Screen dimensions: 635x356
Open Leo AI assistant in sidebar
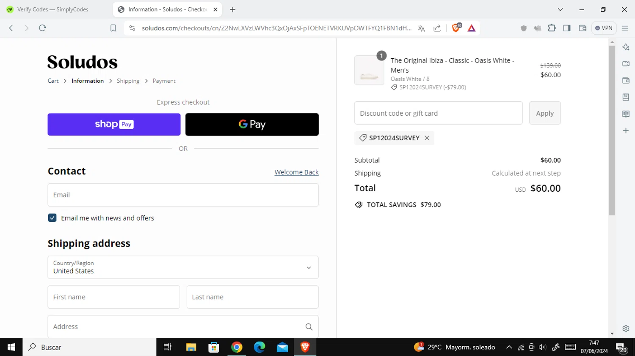point(626,47)
